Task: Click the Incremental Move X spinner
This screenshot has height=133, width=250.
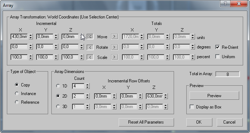Action: [30, 37]
